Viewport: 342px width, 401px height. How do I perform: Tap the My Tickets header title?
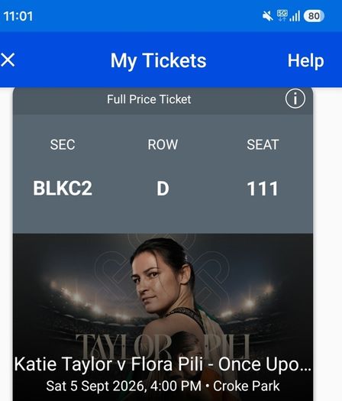pyautogui.click(x=158, y=61)
